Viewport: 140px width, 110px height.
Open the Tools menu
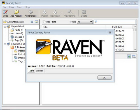click(19, 7)
